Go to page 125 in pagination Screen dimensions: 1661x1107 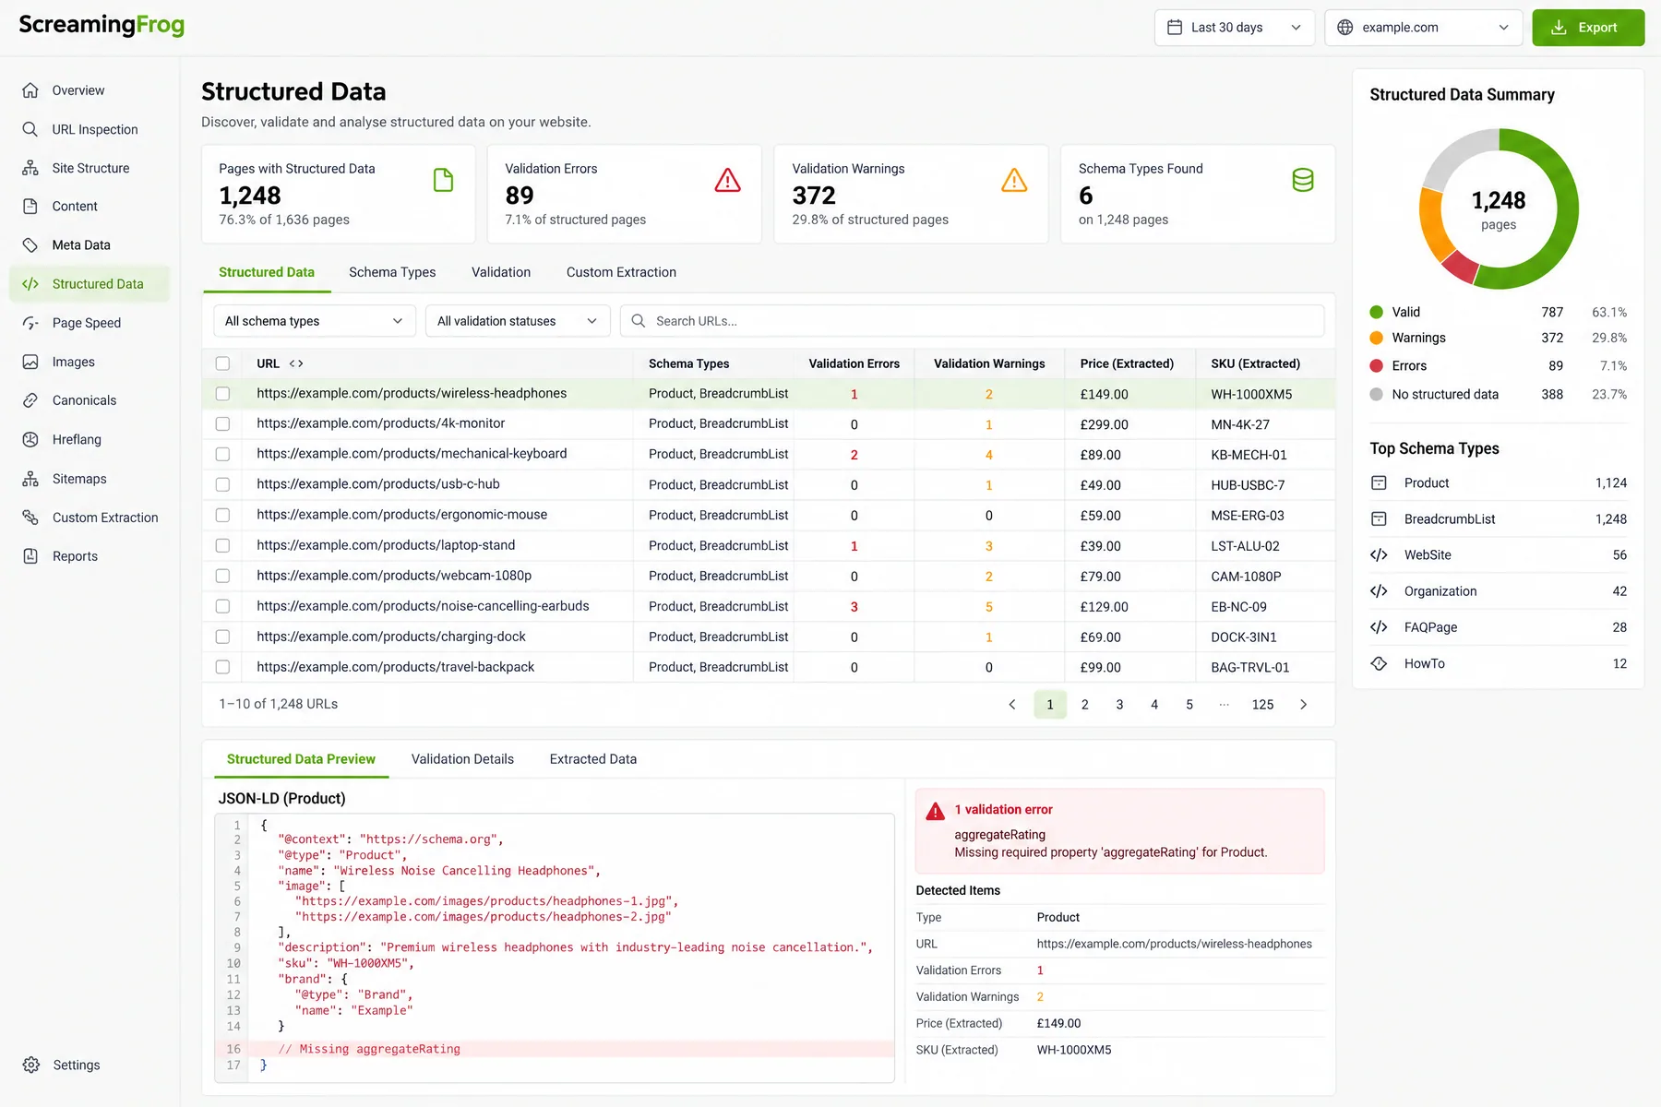[x=1262, y=705]
